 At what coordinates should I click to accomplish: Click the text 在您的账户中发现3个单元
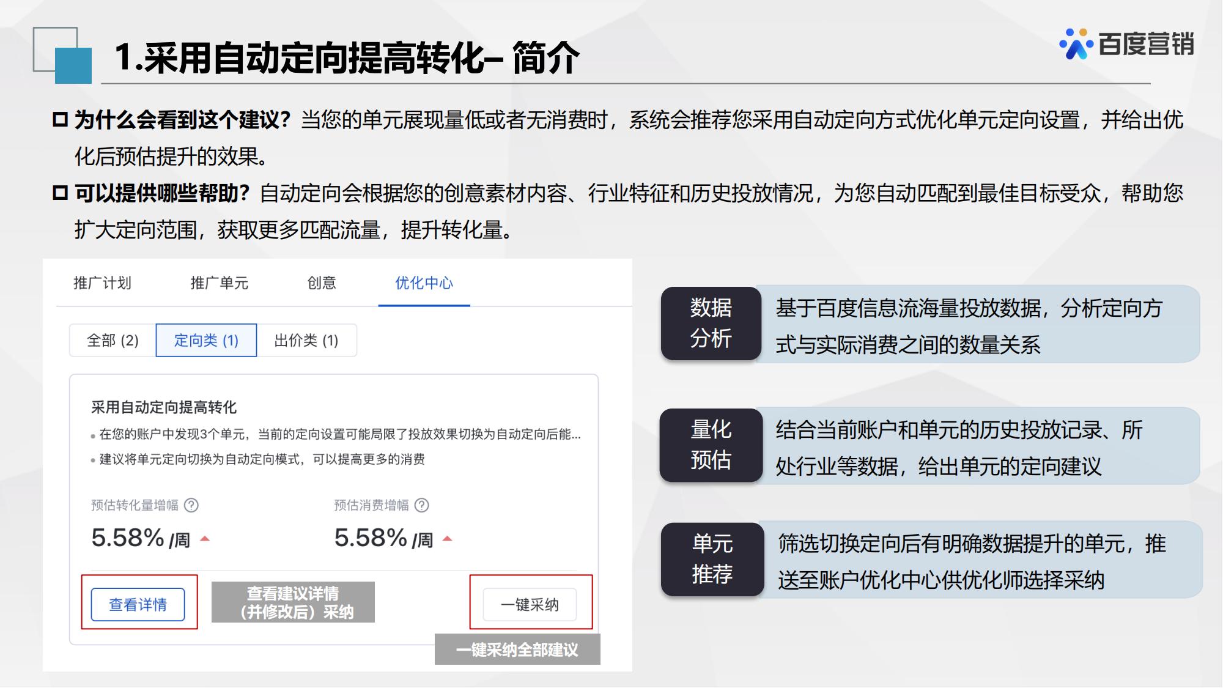pos(173,434)
